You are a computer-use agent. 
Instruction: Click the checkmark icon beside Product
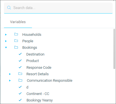point(20,61)
